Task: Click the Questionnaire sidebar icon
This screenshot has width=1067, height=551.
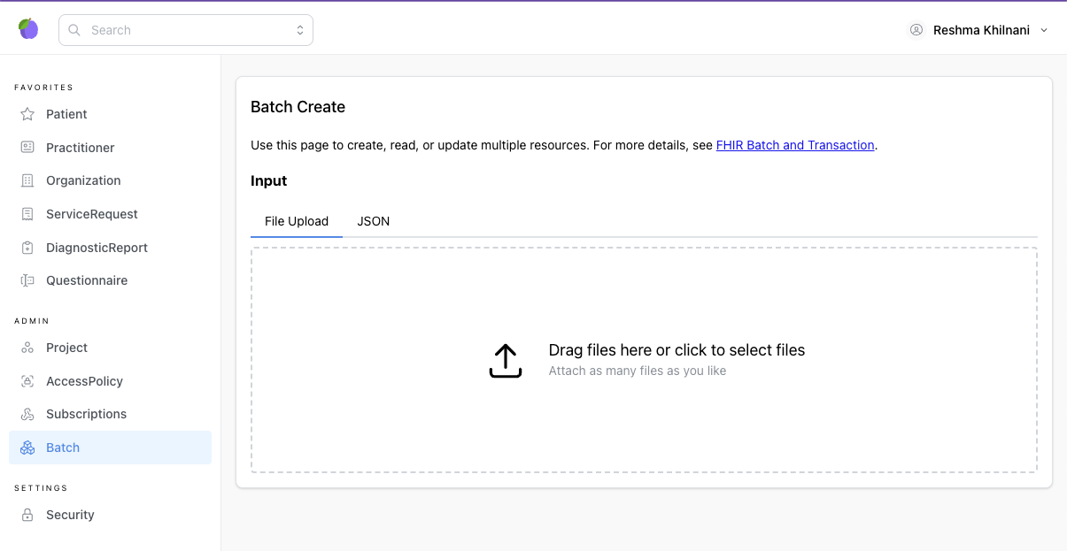Action: coord(27,279)
